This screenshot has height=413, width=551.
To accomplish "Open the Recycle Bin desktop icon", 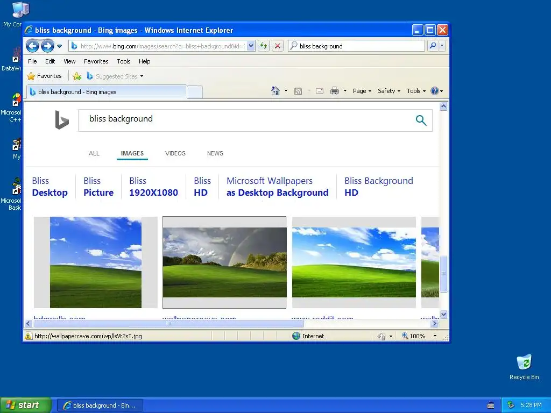I will click(x=524, y=367).
